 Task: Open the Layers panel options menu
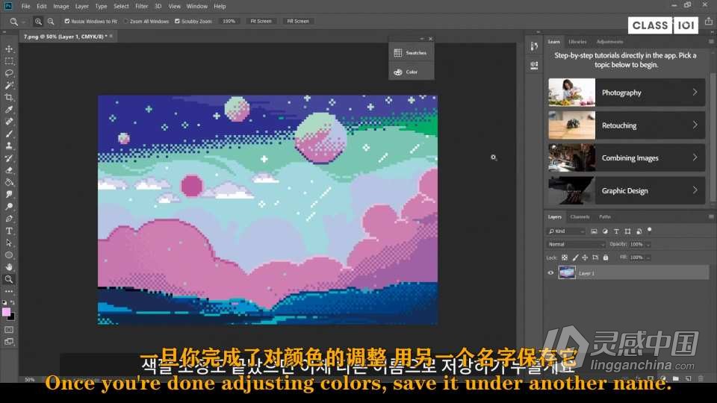point(711,216)
